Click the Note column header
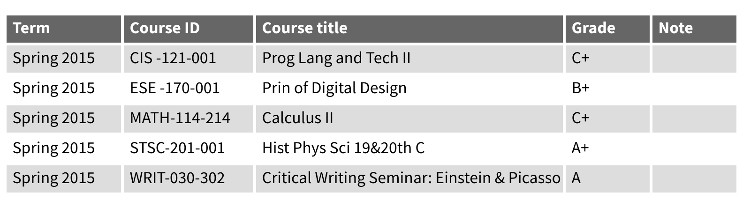Viewport: 743px width, 200px height. [675, 28]
